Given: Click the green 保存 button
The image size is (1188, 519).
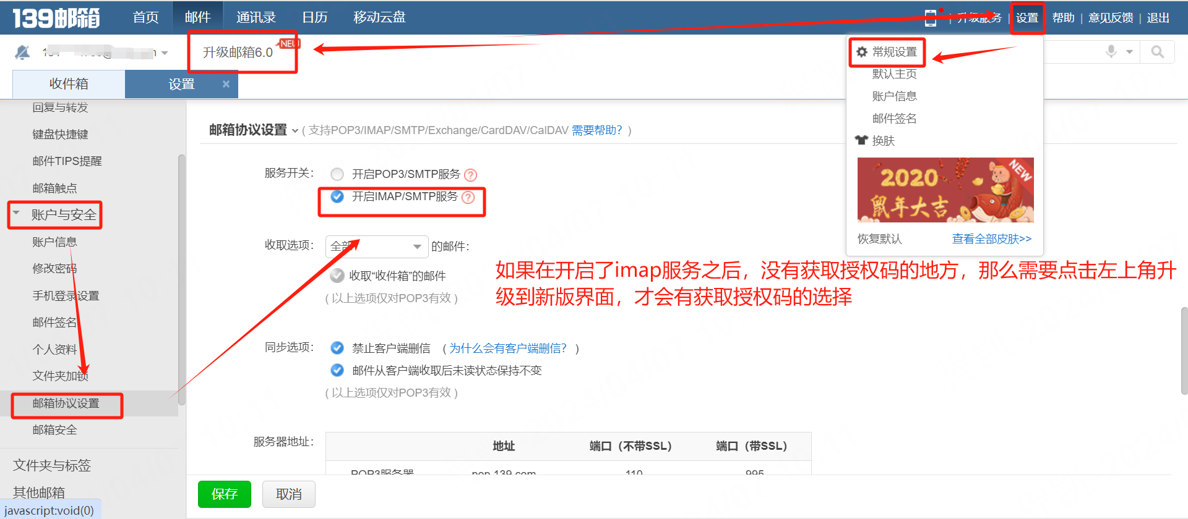Looking at the screenshot, I should click(x=225, y=494).
